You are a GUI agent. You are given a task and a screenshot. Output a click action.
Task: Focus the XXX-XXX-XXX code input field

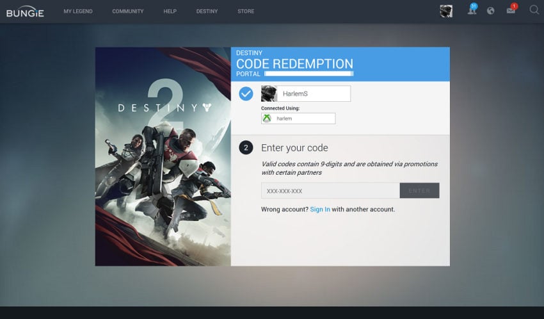tap(330, 191)
